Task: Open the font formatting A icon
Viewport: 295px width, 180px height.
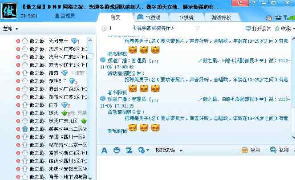Action: 104,150
